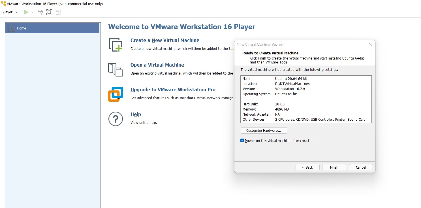Screen dimensions: 421x208
Task: Open the Create a New Virtual Machine link
Action: tap(165, 40)
